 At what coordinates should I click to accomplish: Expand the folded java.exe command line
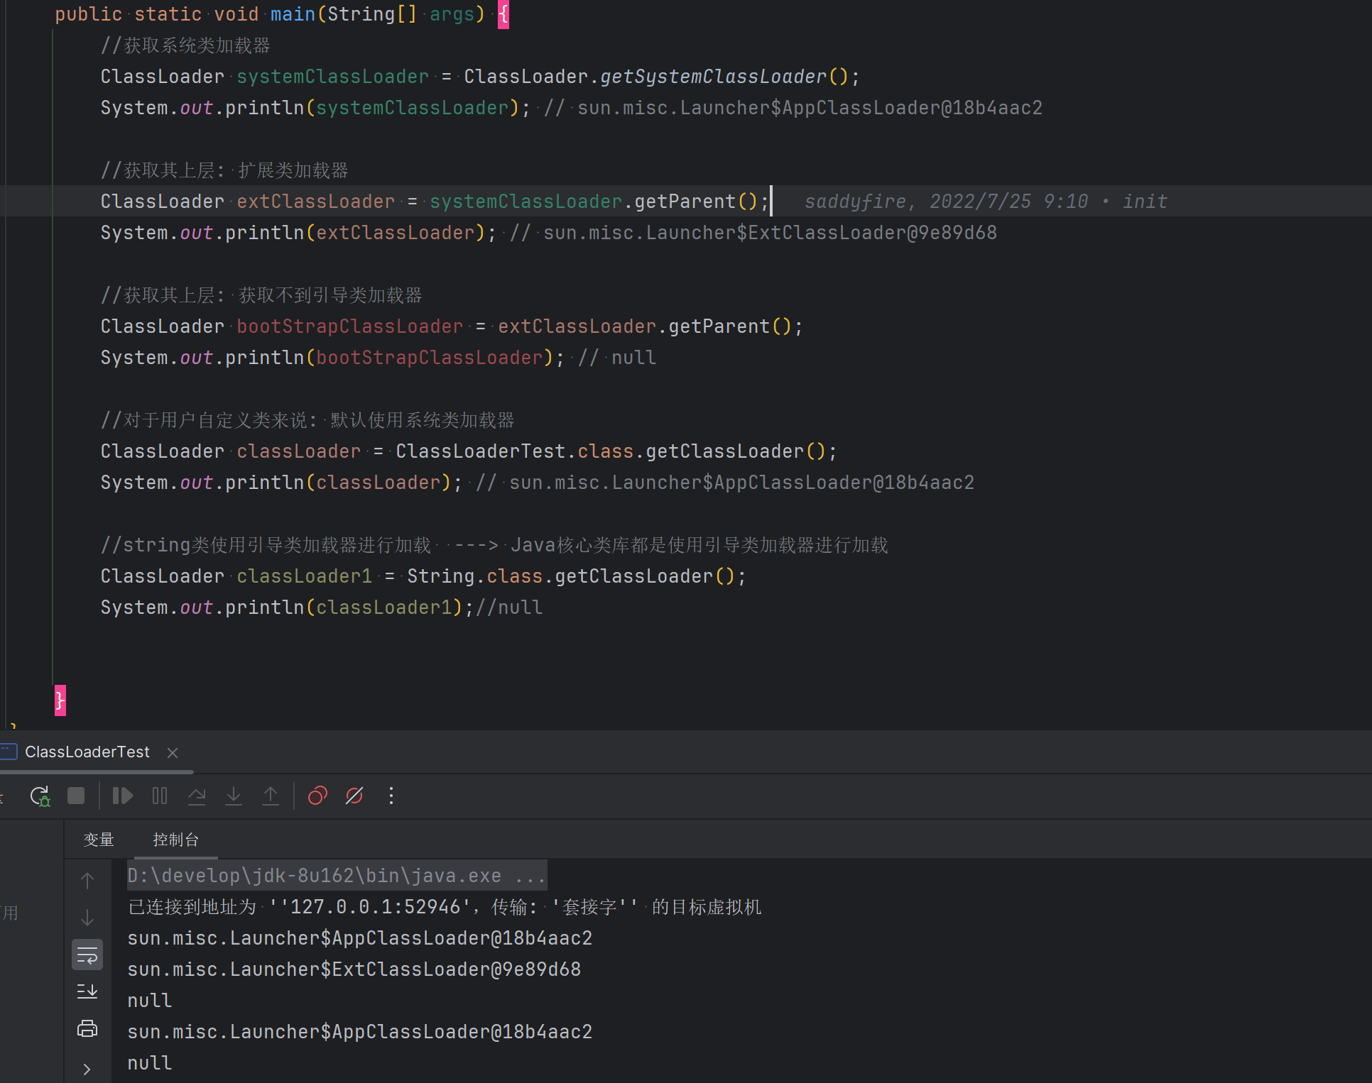[530, 876]
